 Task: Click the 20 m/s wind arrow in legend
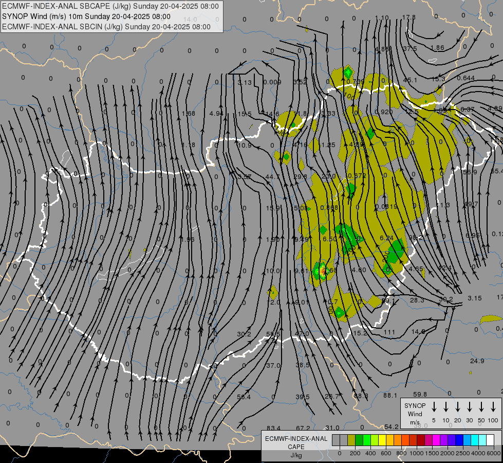(457, 407)
